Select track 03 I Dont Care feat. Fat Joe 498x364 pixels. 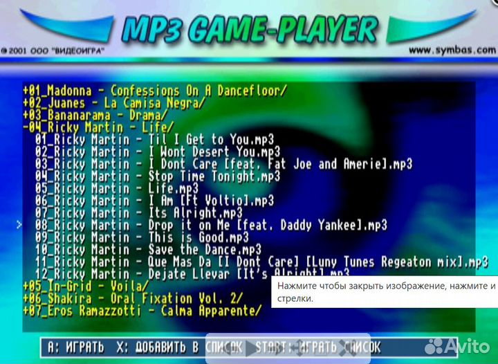coord(223,164)
